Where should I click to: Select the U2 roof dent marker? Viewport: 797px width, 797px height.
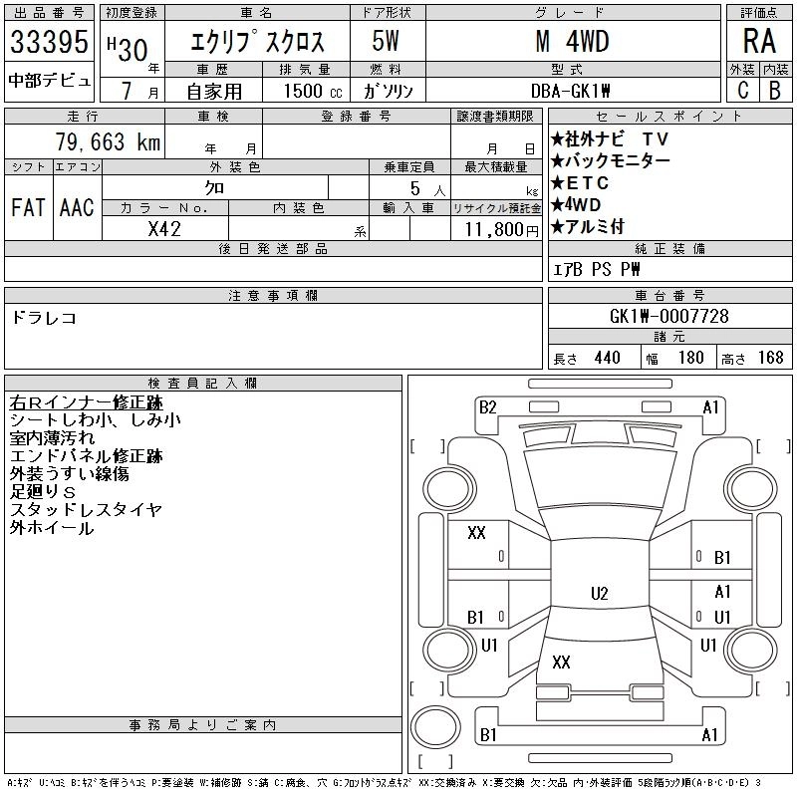(x=599, y=594)
